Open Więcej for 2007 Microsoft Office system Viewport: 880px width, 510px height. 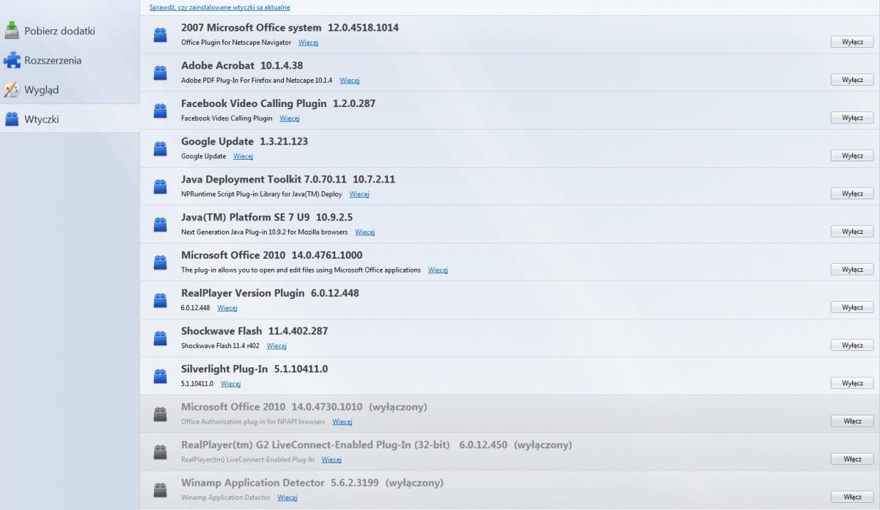(308, 42)
